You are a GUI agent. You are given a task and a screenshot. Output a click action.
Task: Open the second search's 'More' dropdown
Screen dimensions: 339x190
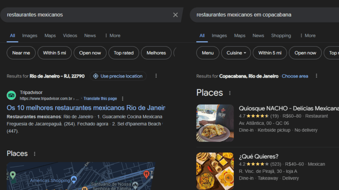(308, 35)
